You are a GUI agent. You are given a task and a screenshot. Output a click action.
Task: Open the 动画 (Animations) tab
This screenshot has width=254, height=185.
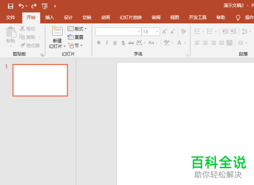coord(106,17)
